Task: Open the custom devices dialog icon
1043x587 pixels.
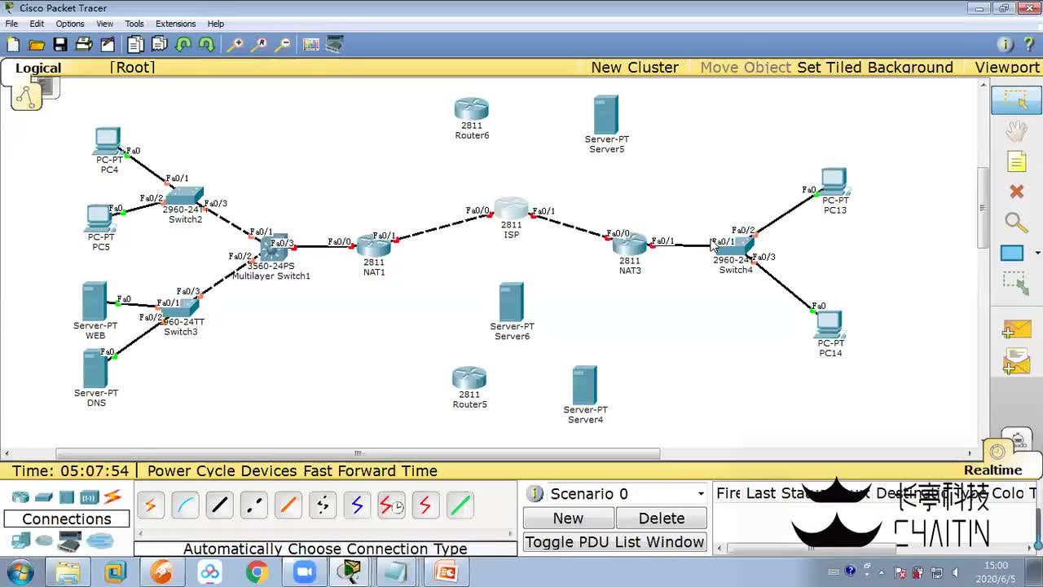Action: [x=334, y=45]
